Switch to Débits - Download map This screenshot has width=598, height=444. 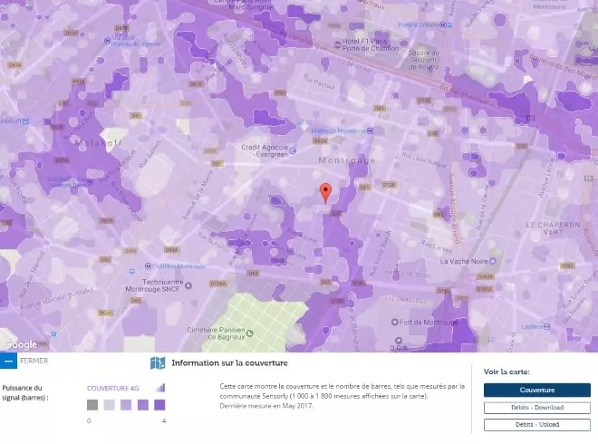coord(536,408)
